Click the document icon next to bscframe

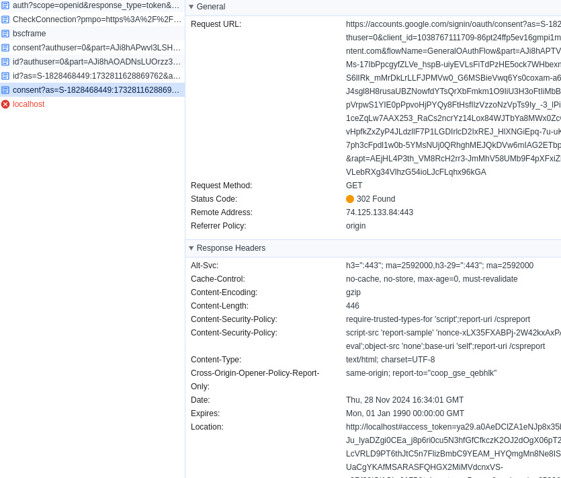pyautogui.click(x=5, y=34)
